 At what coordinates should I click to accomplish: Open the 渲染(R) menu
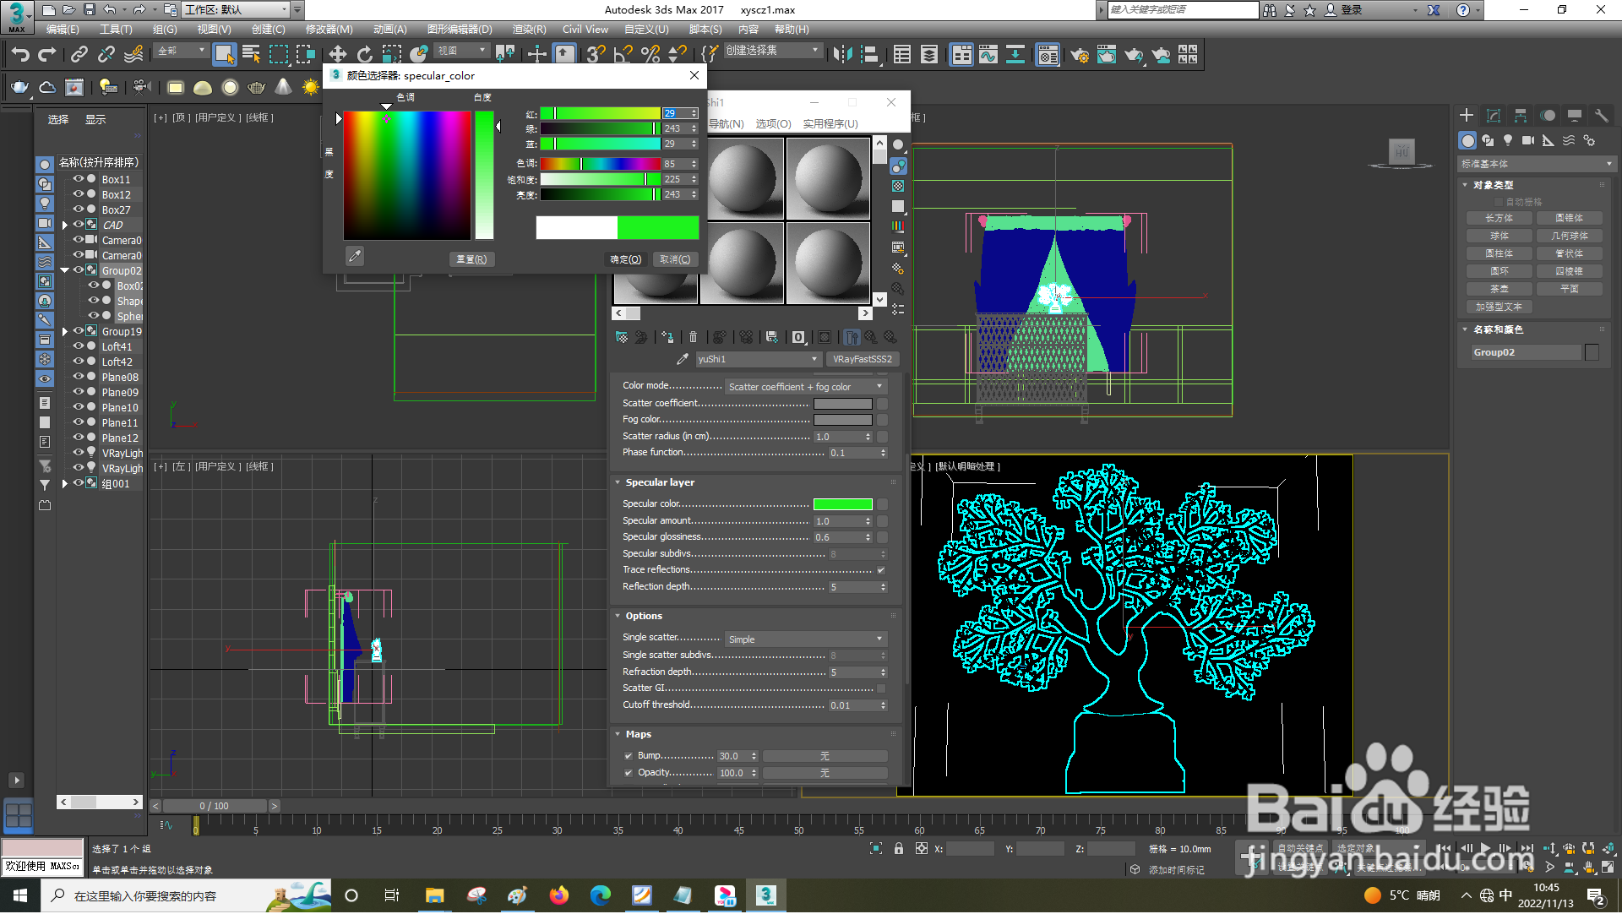(529, 30)
